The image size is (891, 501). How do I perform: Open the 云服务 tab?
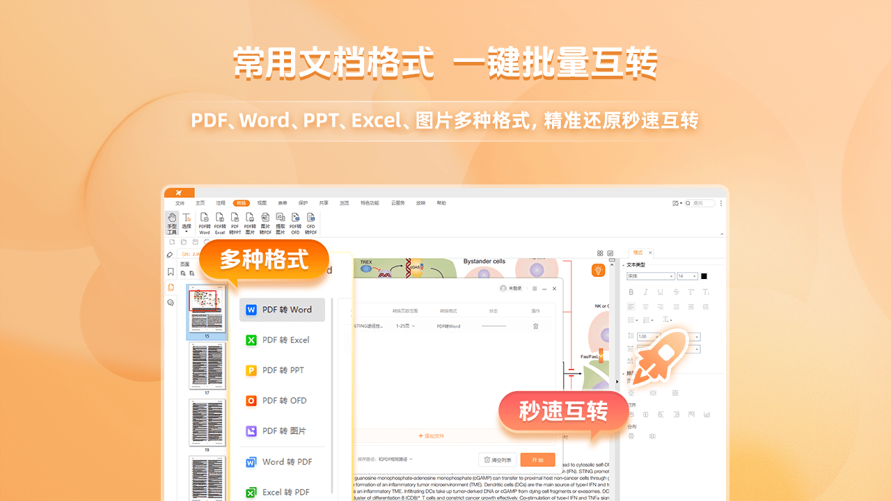[398, 203]
